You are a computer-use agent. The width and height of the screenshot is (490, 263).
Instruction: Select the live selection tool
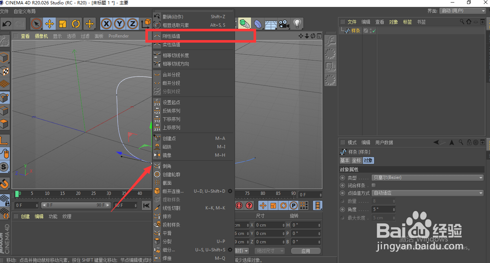pyautogui.click(x=36, y=24)
